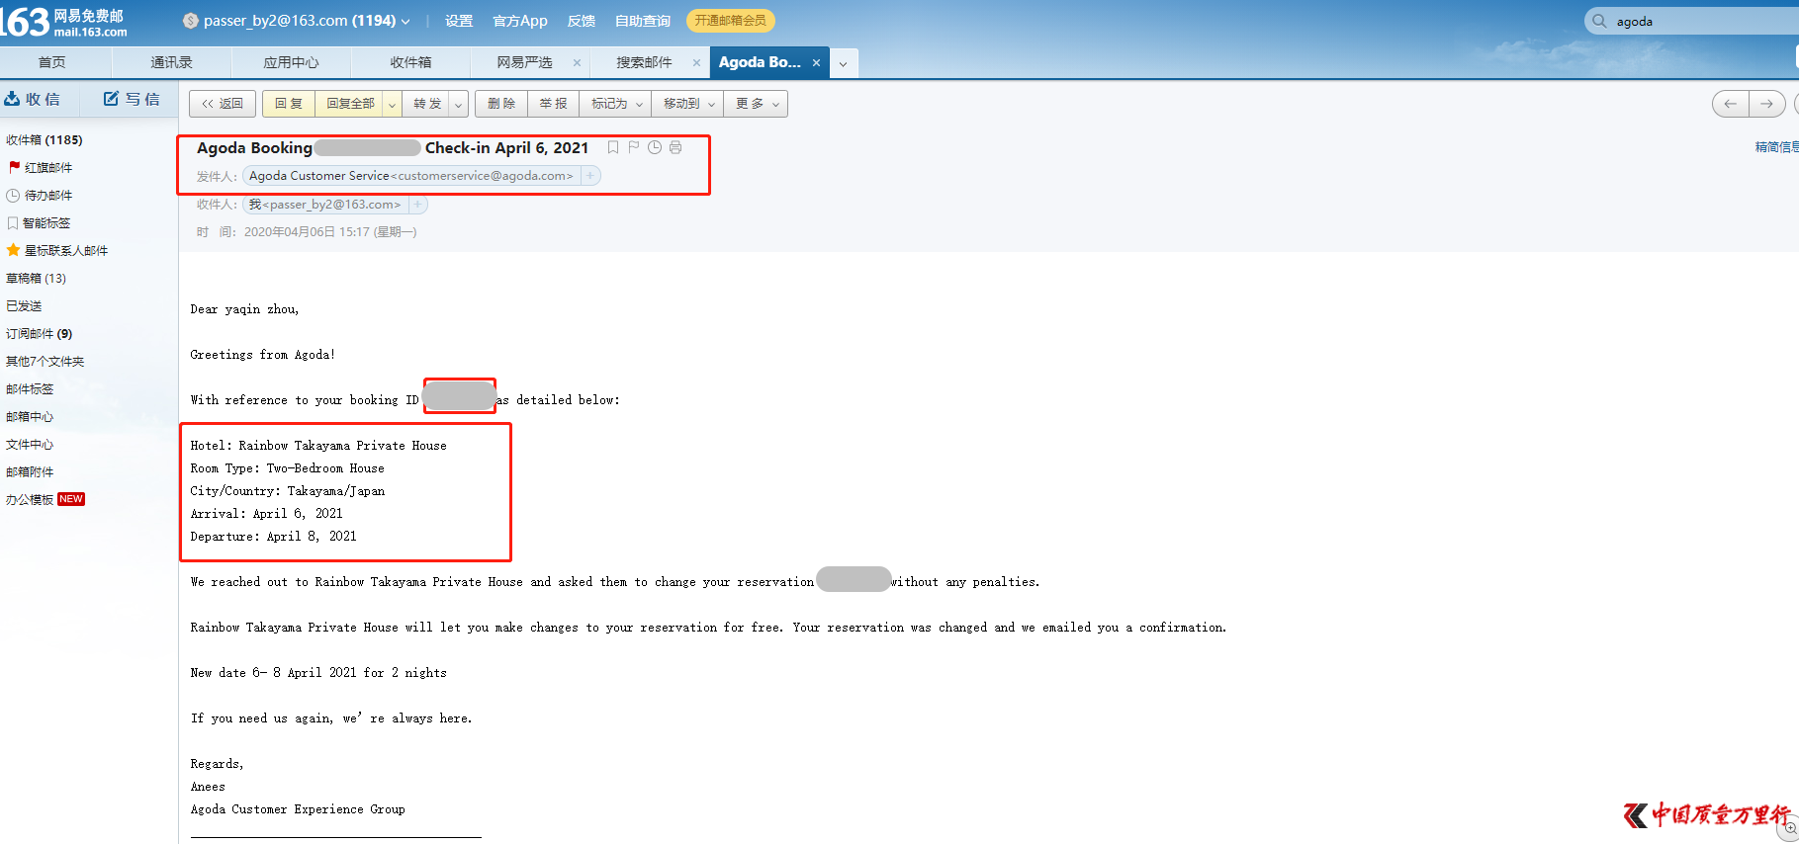Open the 反馈 feedback link
Viewport: 1799px width, 844px height.
click(582, 21)
